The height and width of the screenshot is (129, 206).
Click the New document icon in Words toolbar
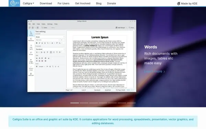tap(30, 28)
